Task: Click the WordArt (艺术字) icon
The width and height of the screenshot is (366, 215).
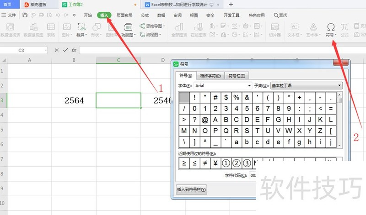Action: 313,30
